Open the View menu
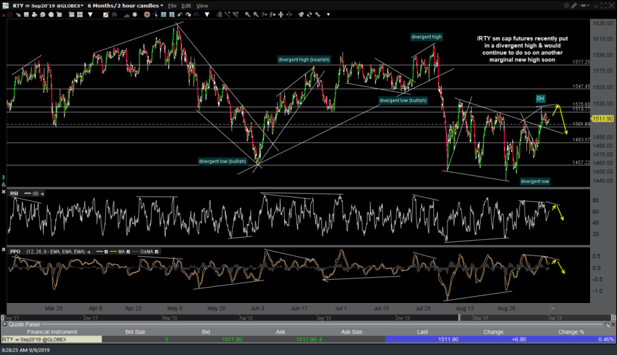The height and width of the screenshot is (355, 617). click(202, 6)
